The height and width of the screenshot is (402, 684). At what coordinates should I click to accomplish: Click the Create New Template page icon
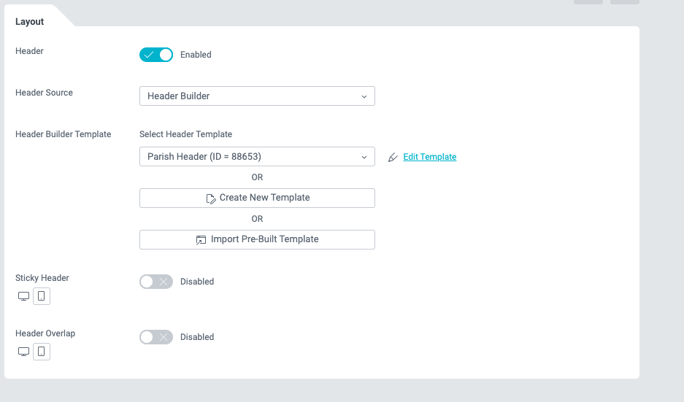point(211,198)
